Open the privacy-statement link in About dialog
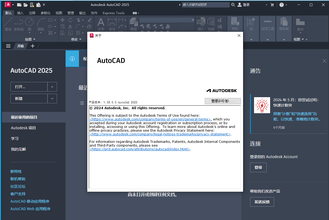 [160, 134]
